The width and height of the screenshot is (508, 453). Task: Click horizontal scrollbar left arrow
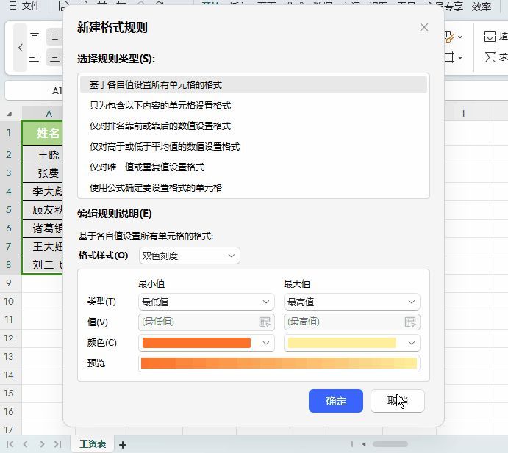pos(364,444)
